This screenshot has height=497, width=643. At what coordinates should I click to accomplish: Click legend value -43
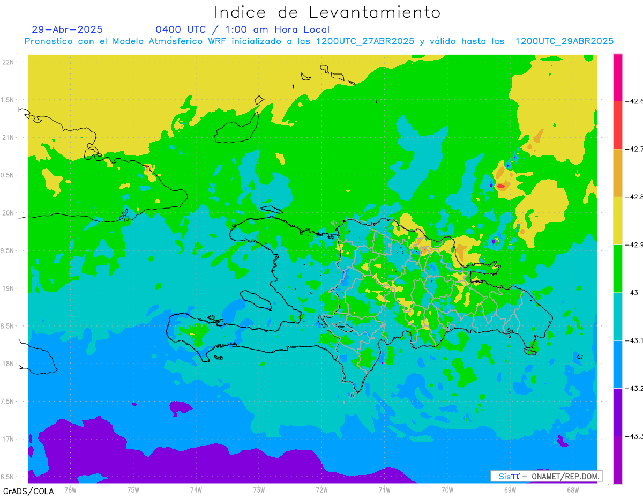pos(632,293)
